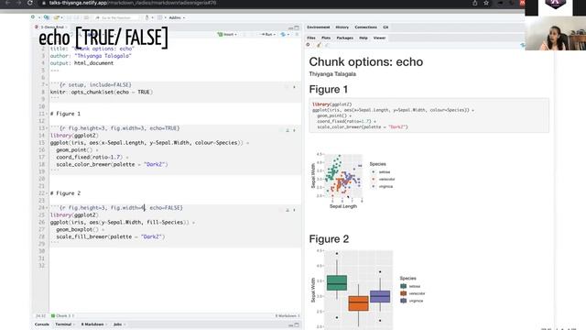Viewport: 586px width, 330px height.
Task: Switch to the Git tab
Action: click(x=385, y=27)
